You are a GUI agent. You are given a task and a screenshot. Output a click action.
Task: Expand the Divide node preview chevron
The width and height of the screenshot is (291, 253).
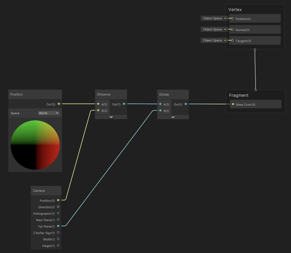click(173, 117)
